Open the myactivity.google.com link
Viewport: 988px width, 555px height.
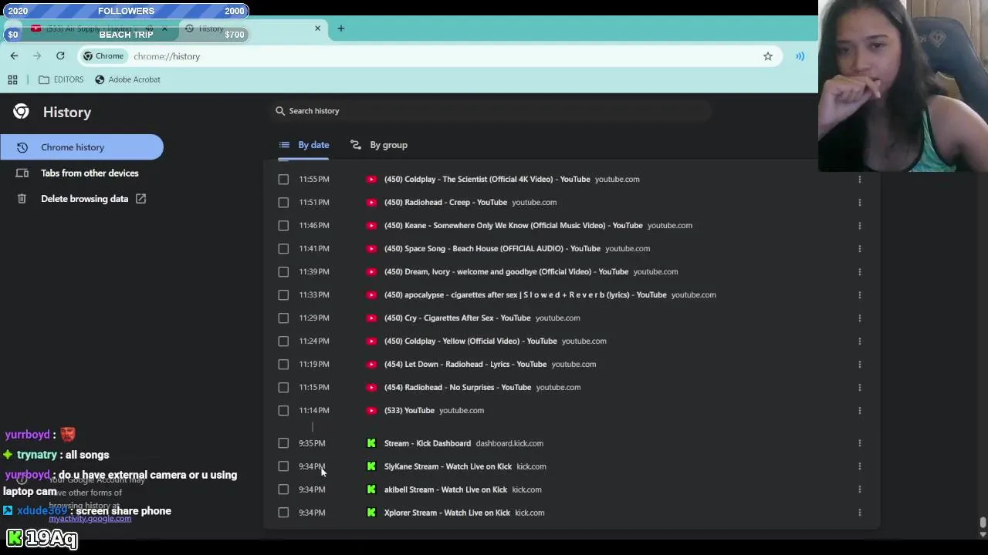pos(90,519)
